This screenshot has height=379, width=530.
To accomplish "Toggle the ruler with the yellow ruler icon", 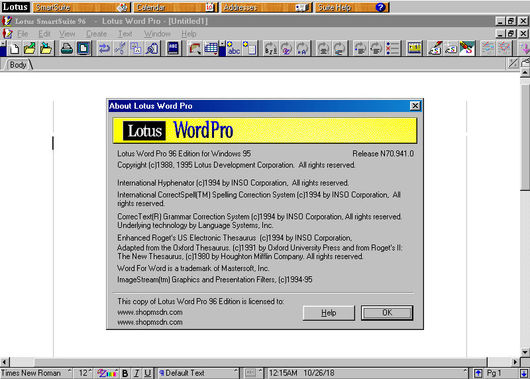I will 415,48.
